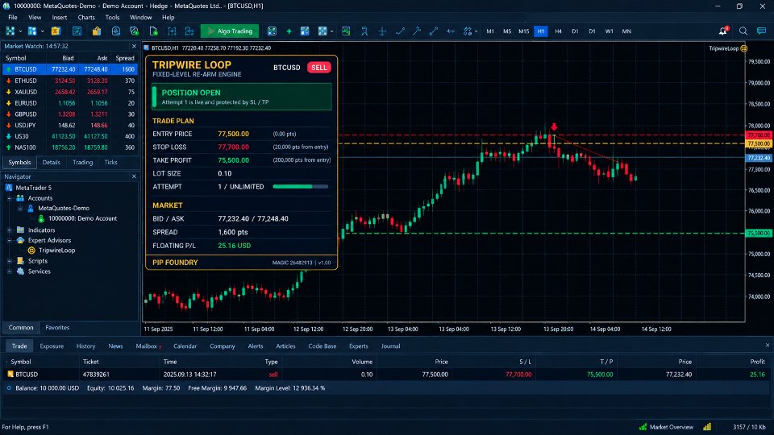
Task: Switch chart to MN timeframe
Action: coord(626,31)
